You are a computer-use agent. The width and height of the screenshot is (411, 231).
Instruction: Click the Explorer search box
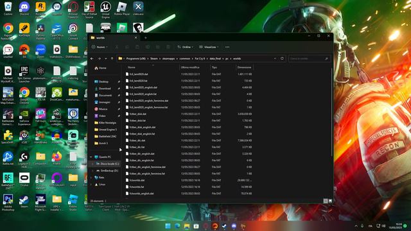coord(309,58)
